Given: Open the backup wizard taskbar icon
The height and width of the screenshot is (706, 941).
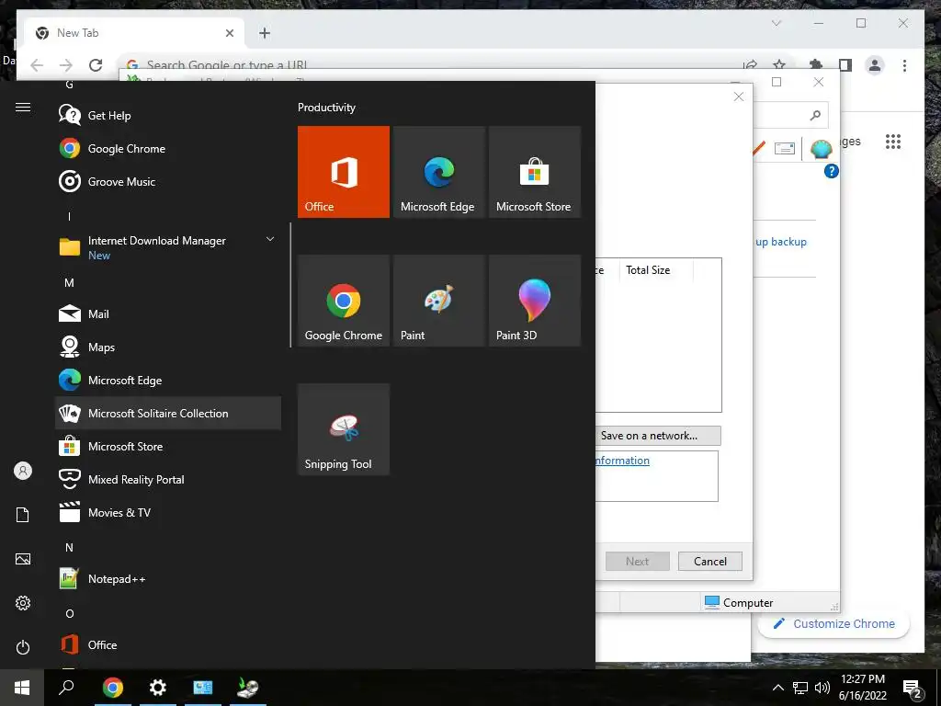Looking at the screenshot, I should coord(247,688).
